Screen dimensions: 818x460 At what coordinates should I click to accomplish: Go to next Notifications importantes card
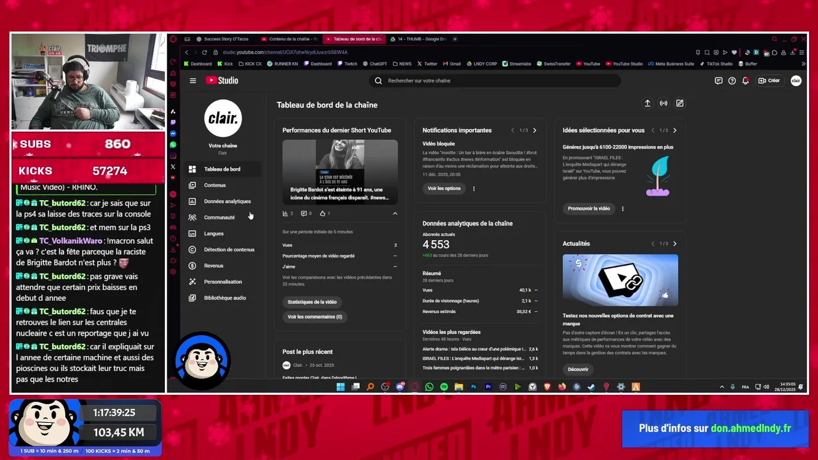pos(534,130)
